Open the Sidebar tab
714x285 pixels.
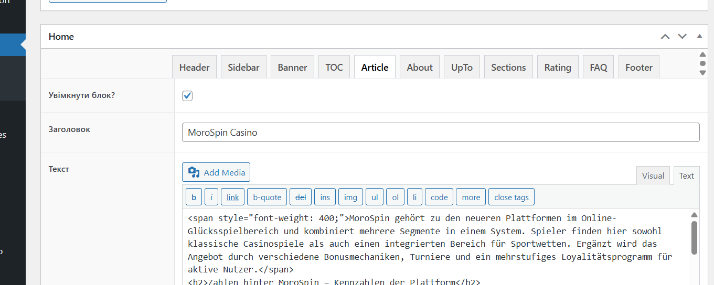pyautogui.click(x=243, y=67)
